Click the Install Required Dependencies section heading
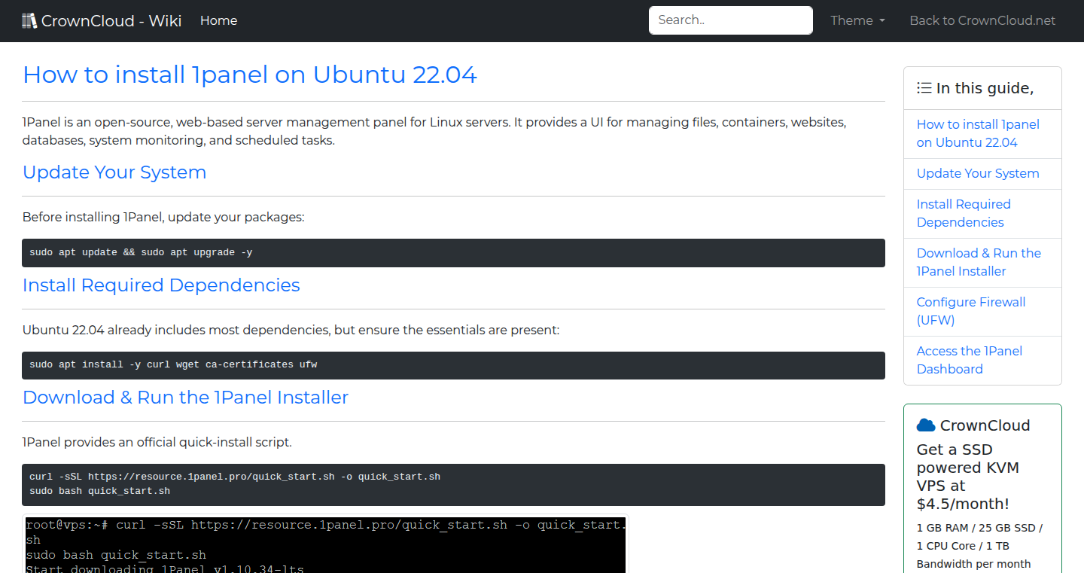The height and width of the screenshot is (573, 1084). [161, 285]
